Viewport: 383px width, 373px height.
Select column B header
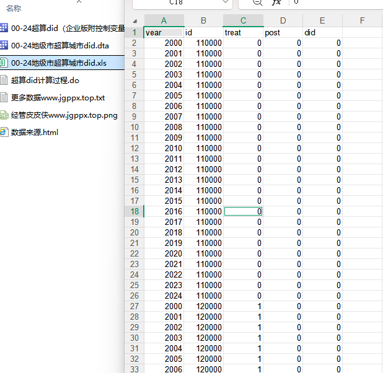[x=203, y=20]
